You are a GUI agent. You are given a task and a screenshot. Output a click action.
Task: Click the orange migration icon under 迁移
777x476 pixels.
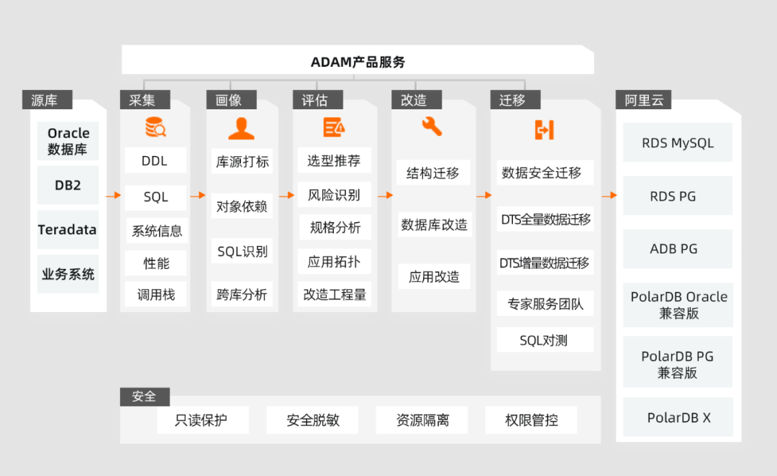(x=545, y=129)
